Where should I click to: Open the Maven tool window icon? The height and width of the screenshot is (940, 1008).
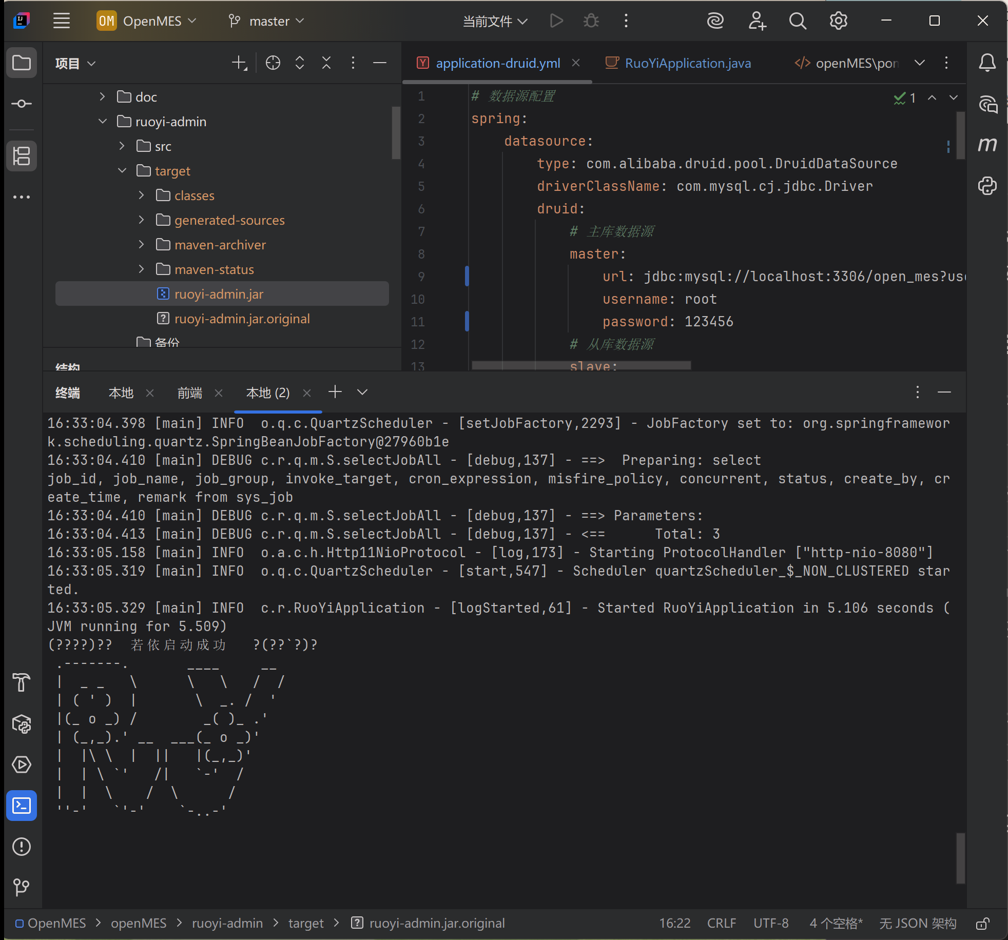pos(987,144)
